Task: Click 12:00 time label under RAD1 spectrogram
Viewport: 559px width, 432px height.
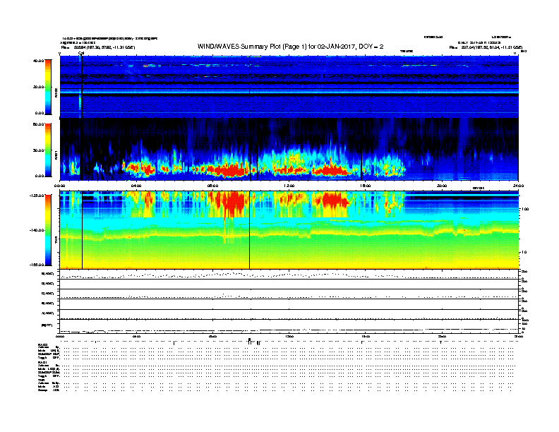Action: [289, 186]
